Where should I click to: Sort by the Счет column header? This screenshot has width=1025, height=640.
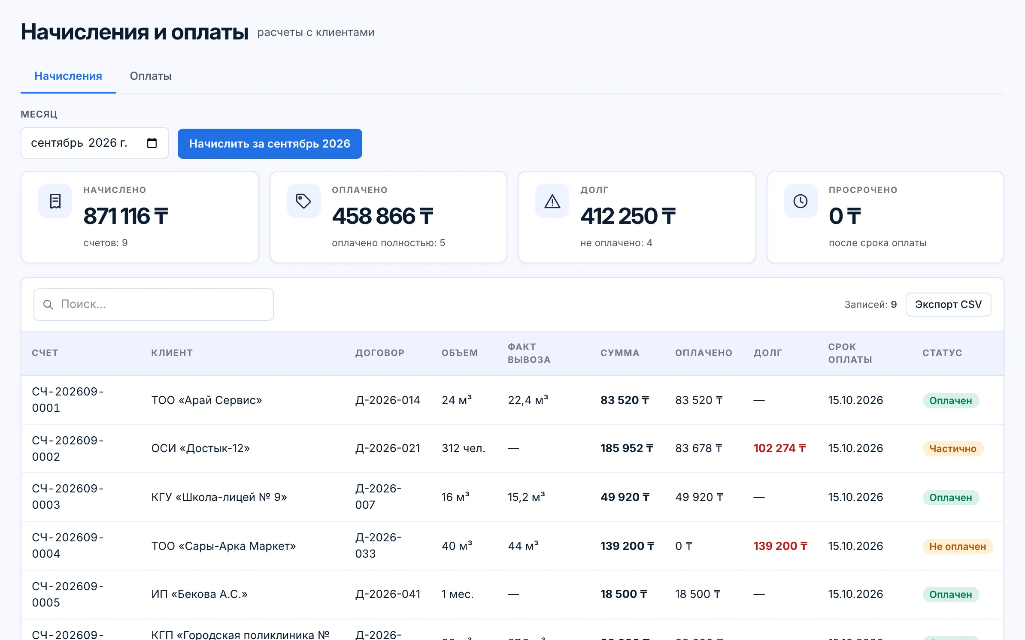[x=45, y=353]
